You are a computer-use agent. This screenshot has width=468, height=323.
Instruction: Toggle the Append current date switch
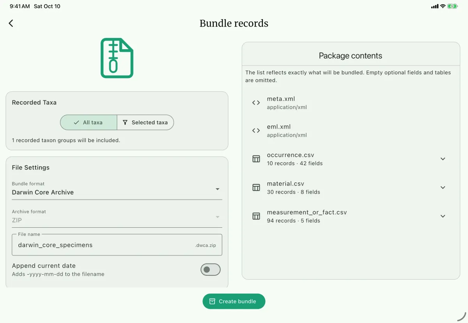point(211,269)
